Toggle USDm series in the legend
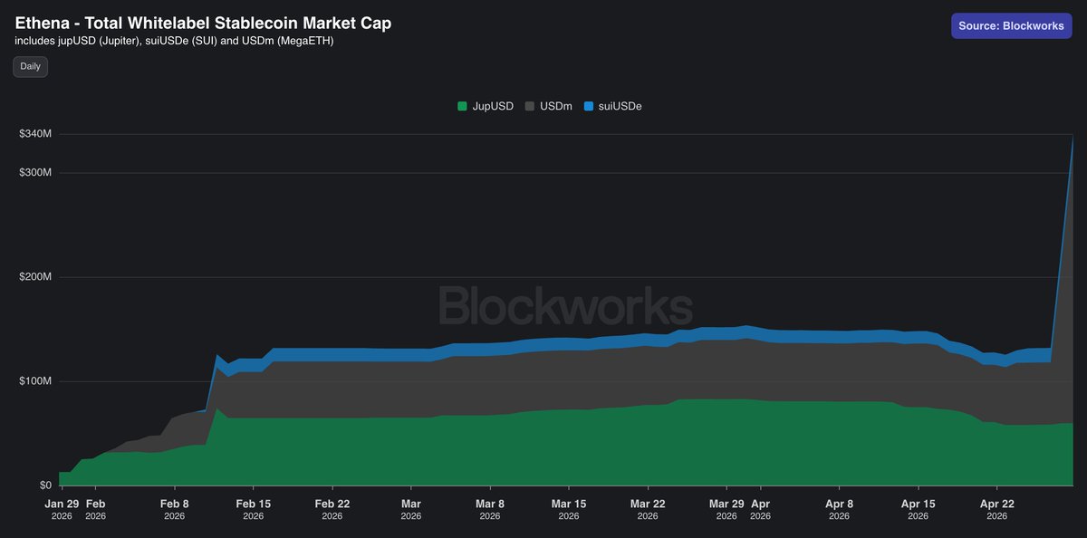 click(x=548, y=106)
